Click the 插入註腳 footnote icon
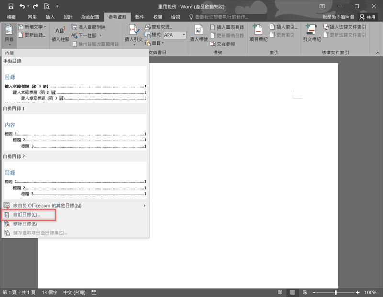 point(60,32)
